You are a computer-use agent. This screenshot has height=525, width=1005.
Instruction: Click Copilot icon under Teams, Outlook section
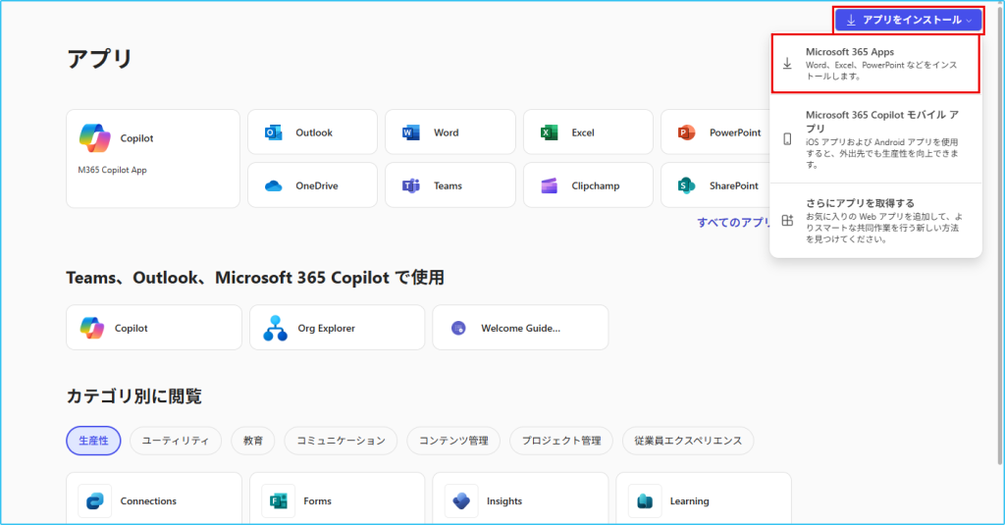tap(92, 328)
